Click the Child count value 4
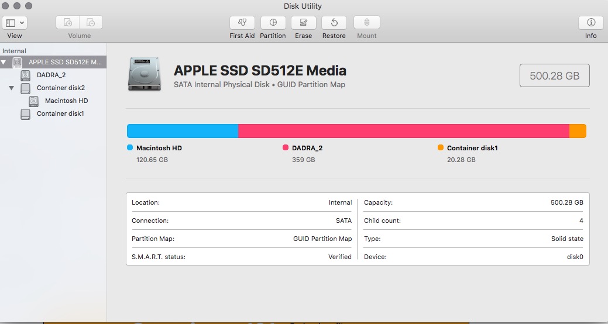Image resolution: width=608 pixels, height=324 pixels. [581, 220]
